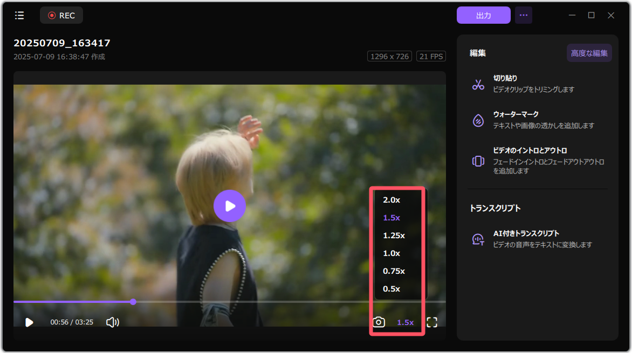The height and width of the screenshot is (353, 632).
Task: Enter fullscreen with the corner brackets icon
Action: [432, 322]
